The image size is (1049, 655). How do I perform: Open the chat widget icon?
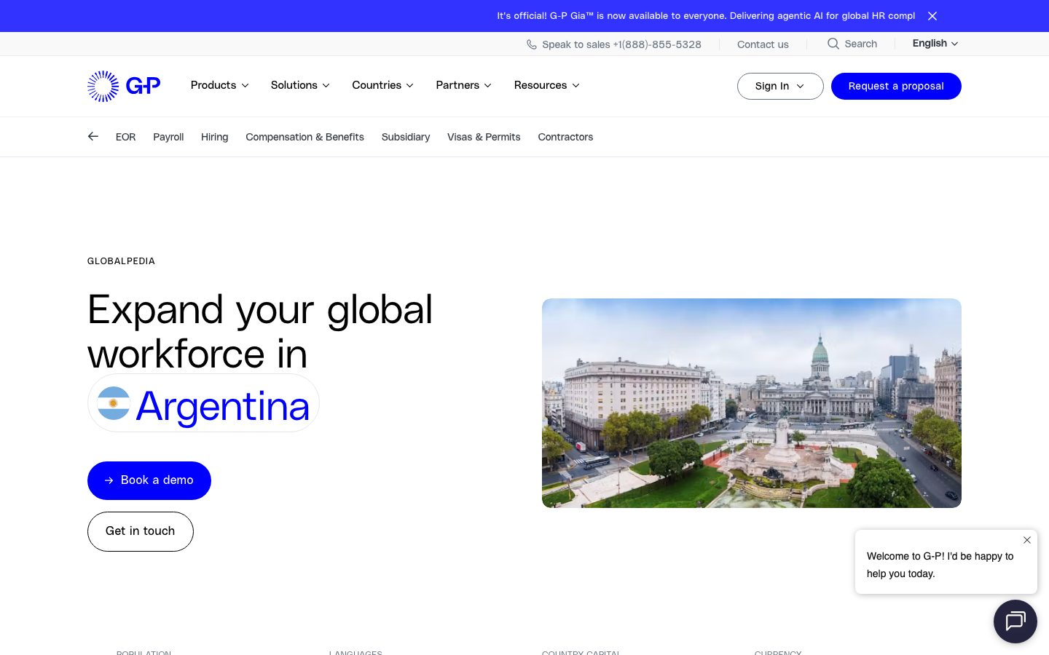[1015, 622]
